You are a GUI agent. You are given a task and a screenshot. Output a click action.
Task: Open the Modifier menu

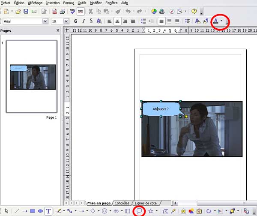(x=96, y=3)
